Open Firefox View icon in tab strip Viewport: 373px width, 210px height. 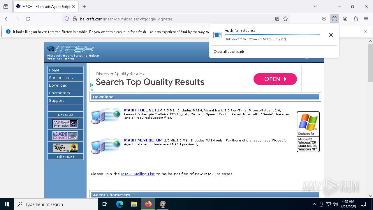6,6
